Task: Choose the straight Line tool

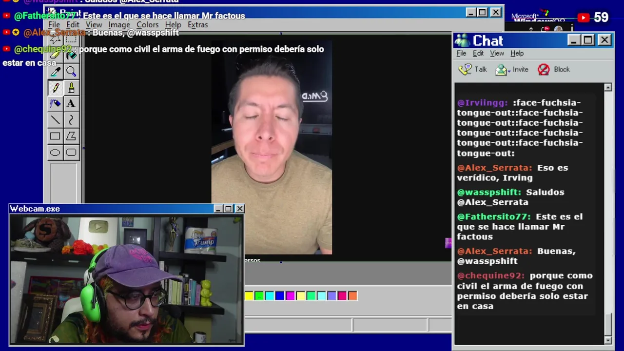Action: 55,120
